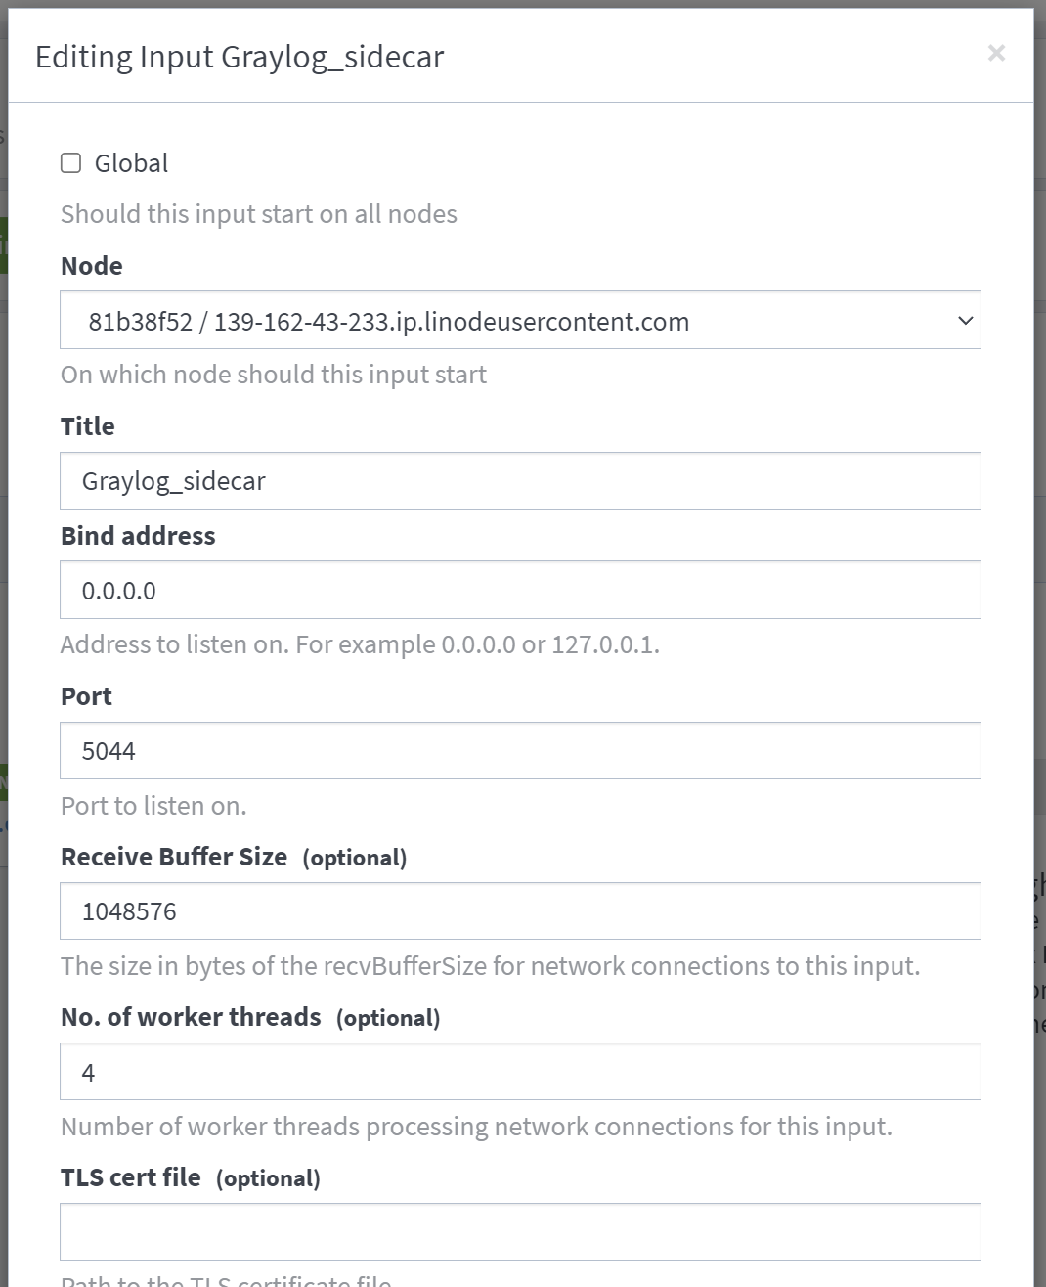Click the empty TLS cert file field
This screenshot has width=1046, height=1287.
tap(520, 1232)
